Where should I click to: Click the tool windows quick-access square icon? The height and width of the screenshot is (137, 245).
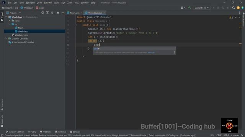[2, 135]
